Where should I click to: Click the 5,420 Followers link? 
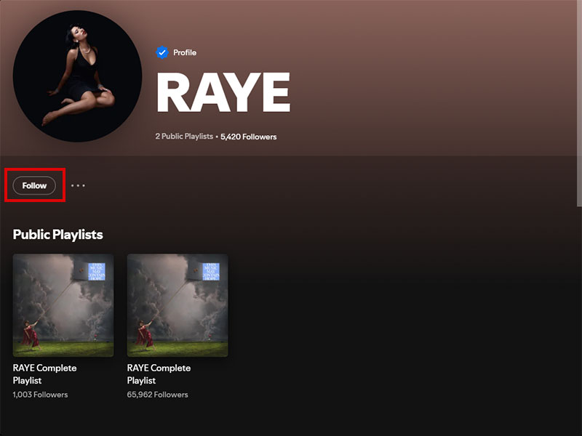[x=249, y=137]
